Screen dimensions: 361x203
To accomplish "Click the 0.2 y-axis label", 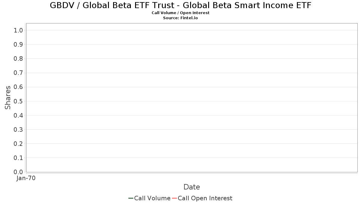I will click(18, 144).
